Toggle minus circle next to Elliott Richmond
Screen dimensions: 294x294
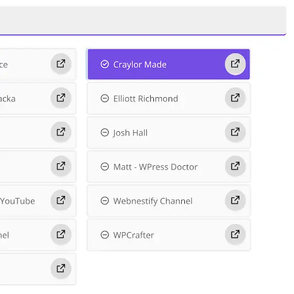pyautogui.click(x=104, y=98)
